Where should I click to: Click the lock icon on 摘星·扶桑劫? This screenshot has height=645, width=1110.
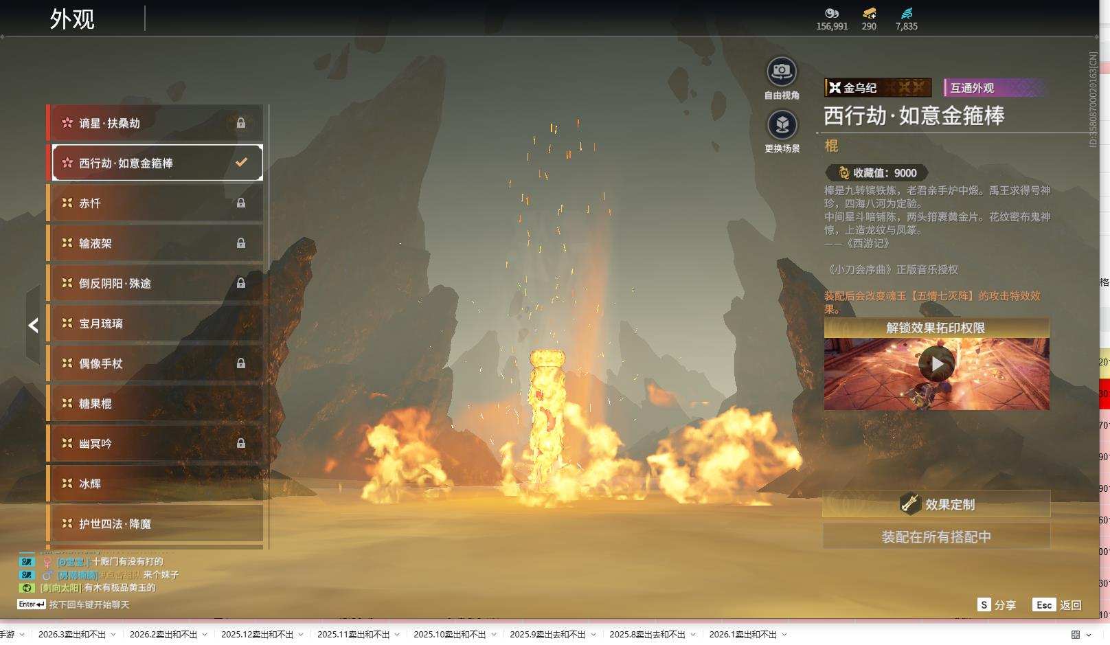[241, 123]
